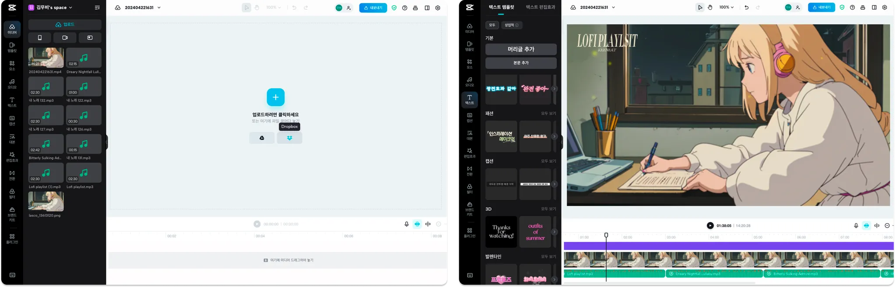Screen dimensions: 895x287
Task: Select upload-from-phone icon under 업로드 button
Action: [x=40, y=38]
